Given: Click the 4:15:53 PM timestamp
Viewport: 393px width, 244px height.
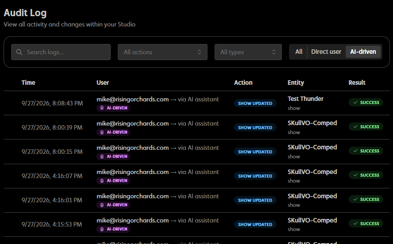Looking at the screenshot, I should [52, 224].
